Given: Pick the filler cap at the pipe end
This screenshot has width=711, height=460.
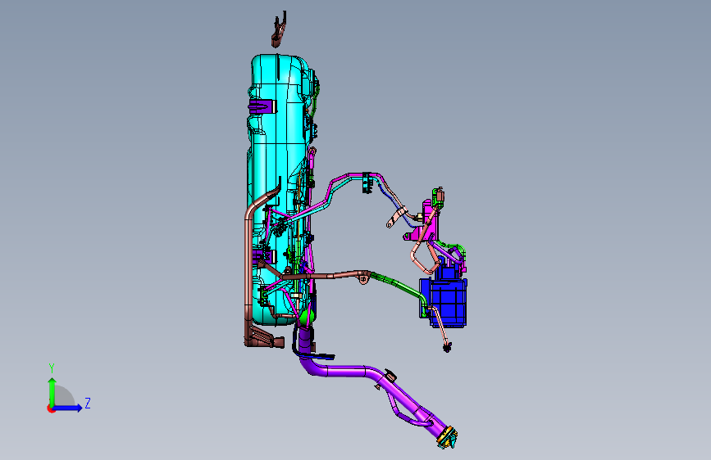Looking at the screenshot, I should point(447,437).
